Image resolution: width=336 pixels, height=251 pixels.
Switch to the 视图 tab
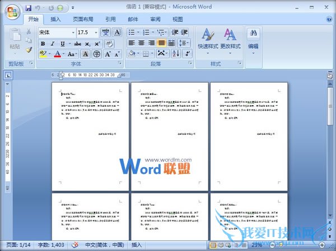178,19
